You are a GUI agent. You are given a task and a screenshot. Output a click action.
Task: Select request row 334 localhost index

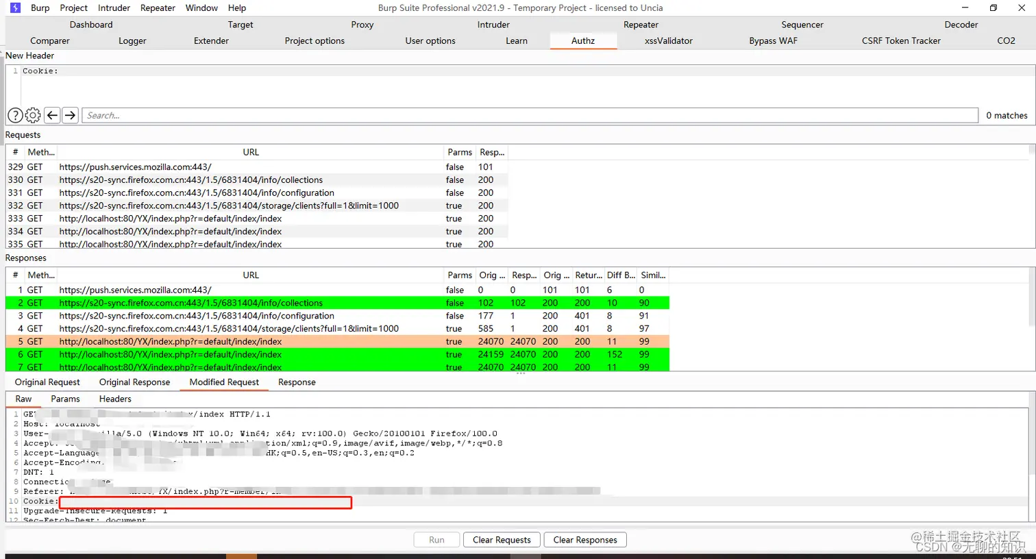257,232
